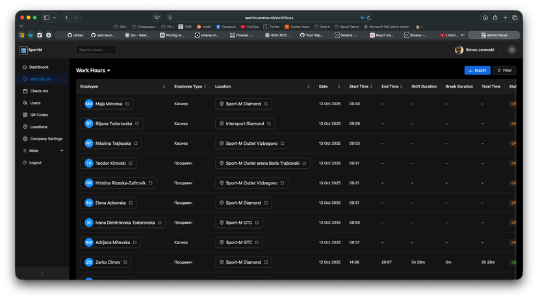Click the Search users input field

96,50
